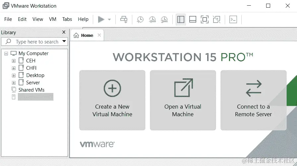The width and height of the screenshot is (297, 166).
Task: Select My Computer in library
Action: coord(33,53)
